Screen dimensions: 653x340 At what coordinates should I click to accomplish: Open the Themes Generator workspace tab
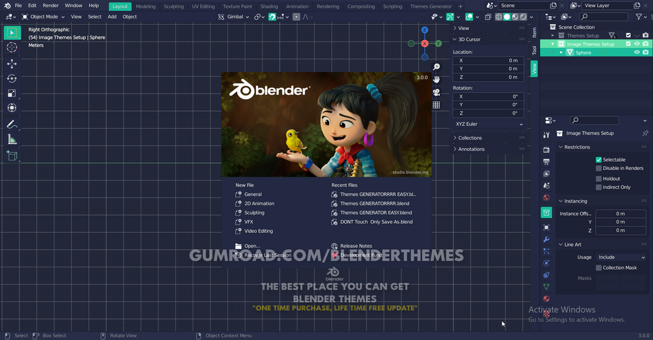(431, 6)
